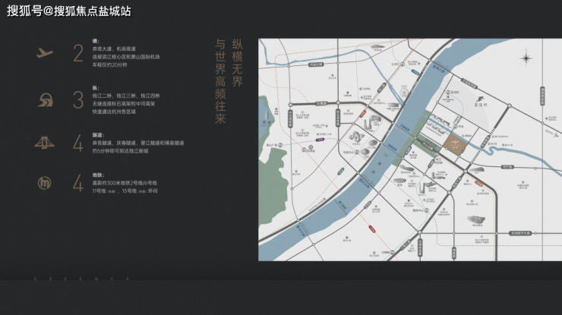This screenshot has width=562, height=315.
Task: Click the large number 3 beside road icon
Action: click(77, 99)
